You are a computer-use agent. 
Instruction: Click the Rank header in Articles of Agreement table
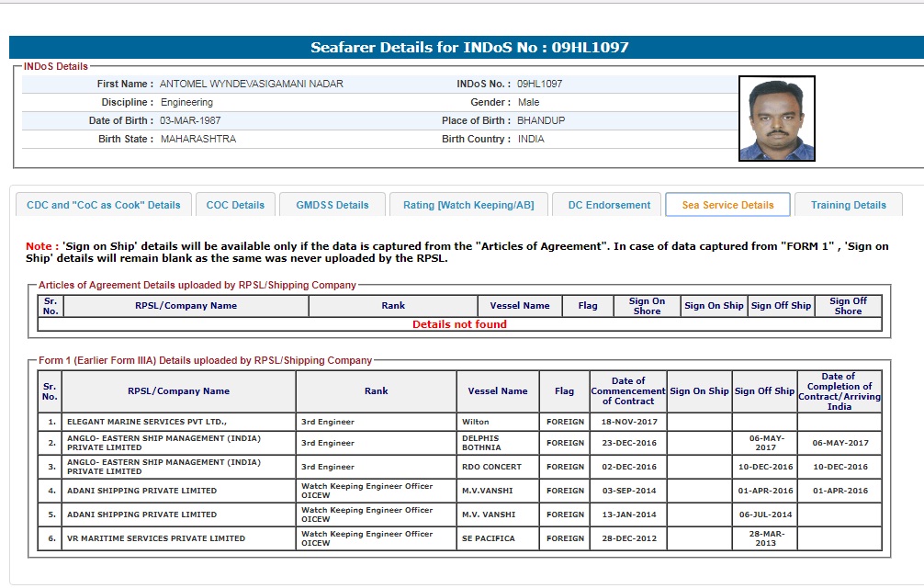click(393, 306)
